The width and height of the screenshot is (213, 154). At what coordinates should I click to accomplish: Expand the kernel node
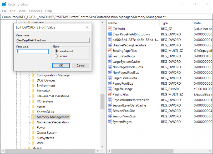[29, 106]
